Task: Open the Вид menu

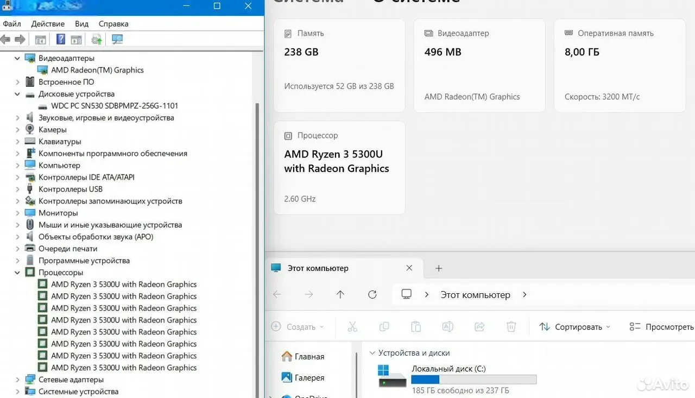Action: [x=81, y=24]
